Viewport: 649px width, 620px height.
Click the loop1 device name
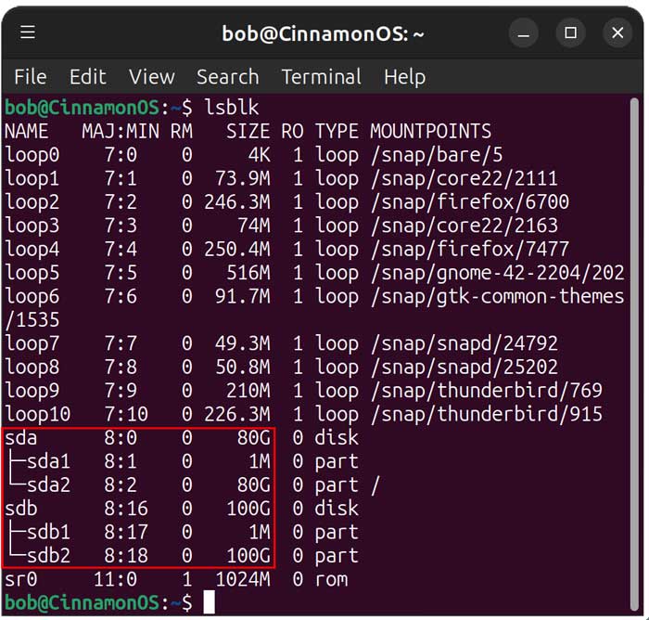coord(32,178)
